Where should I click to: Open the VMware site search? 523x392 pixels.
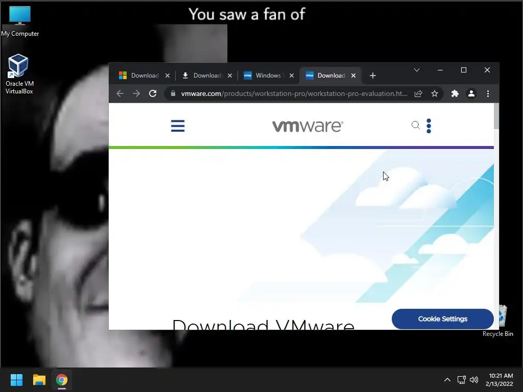415,125
